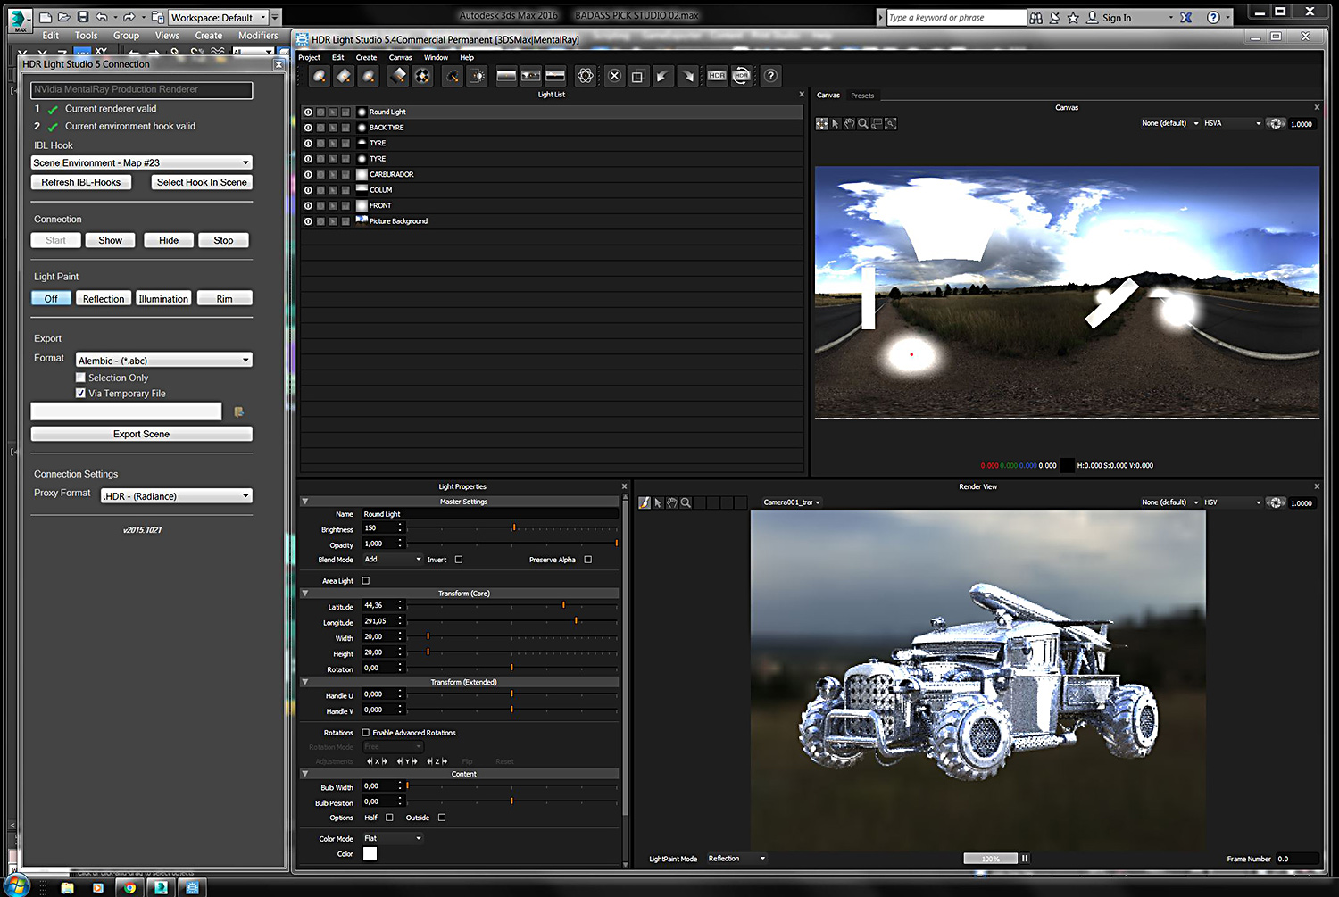Check the Invert checkbox in Master Settings
This screenshot has height=897, width=1339.
click(x=459, y=560)
